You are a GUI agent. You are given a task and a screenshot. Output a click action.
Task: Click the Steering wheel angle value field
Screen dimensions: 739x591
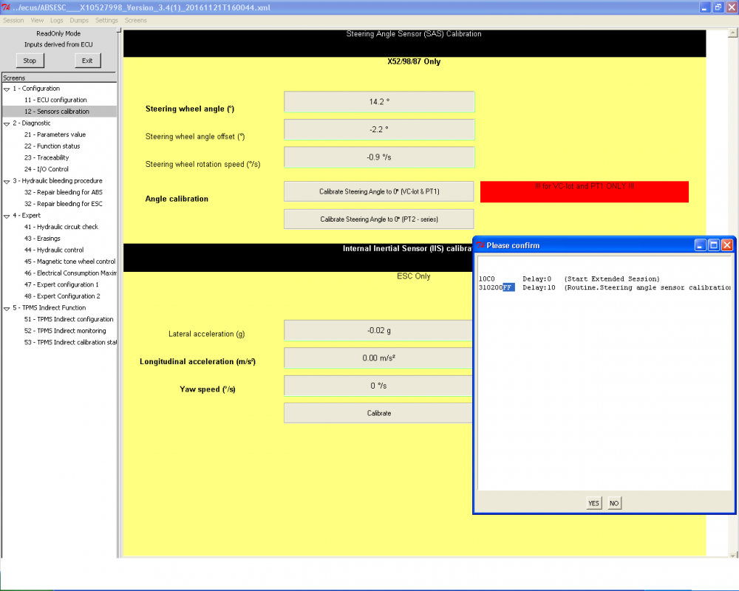tap(379, 102)
